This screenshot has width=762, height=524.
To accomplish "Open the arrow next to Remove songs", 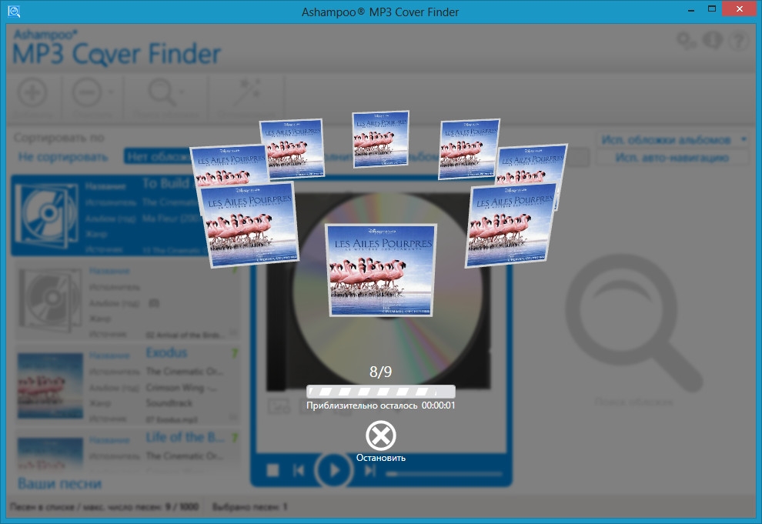I will click(111, 92).
